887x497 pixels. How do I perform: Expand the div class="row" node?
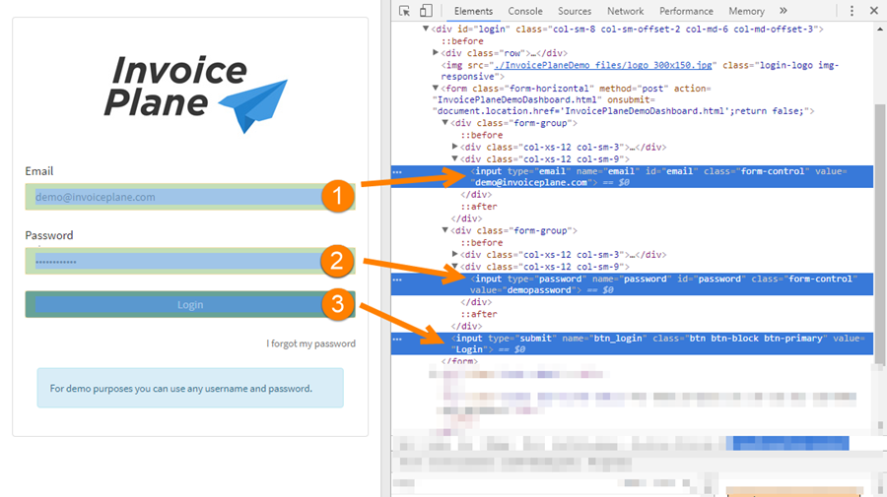pyautogui.click(x=436, y=52)
